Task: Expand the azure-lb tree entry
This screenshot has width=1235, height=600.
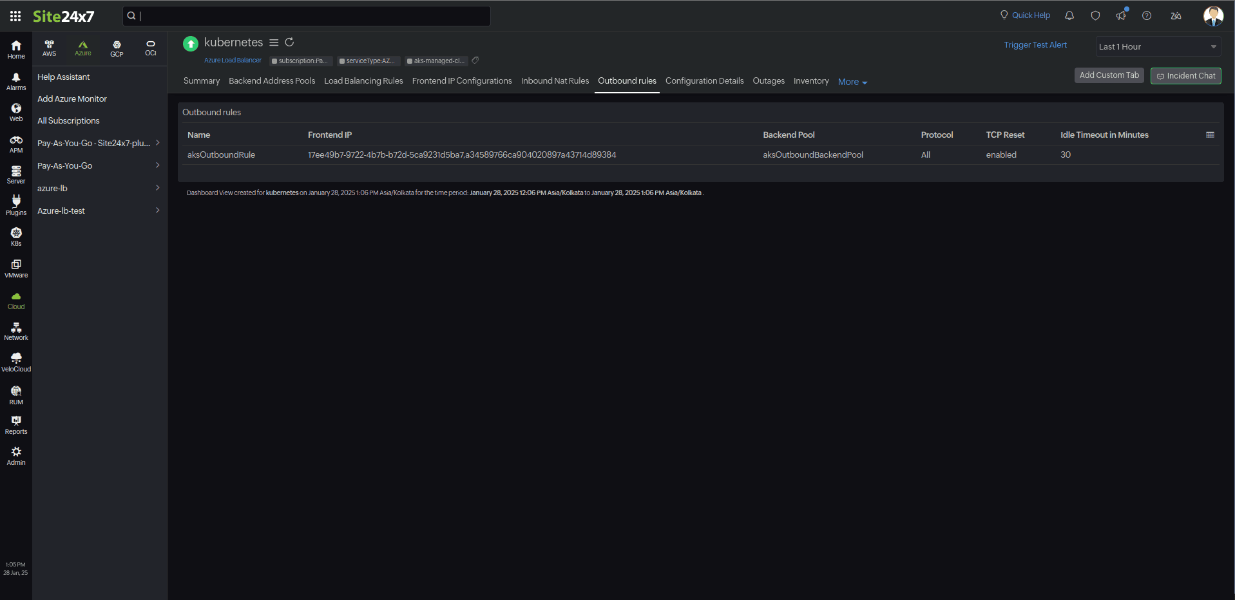Action: coord(97,188)
